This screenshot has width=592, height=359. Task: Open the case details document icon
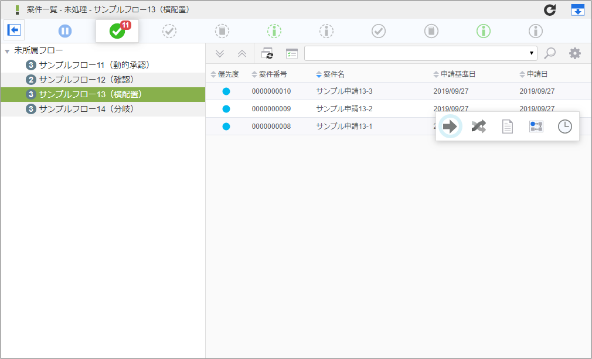click(x=507, y=126)
